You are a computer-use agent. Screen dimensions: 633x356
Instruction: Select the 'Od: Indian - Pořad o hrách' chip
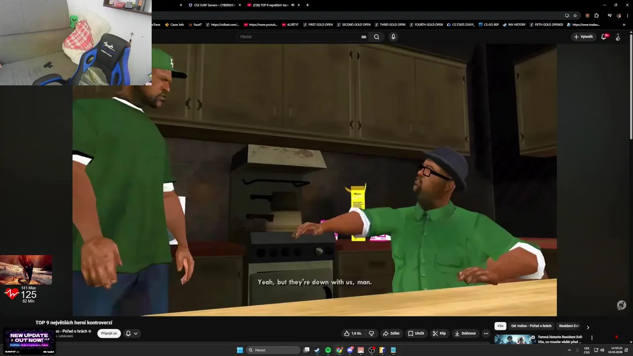coord(531,326)
